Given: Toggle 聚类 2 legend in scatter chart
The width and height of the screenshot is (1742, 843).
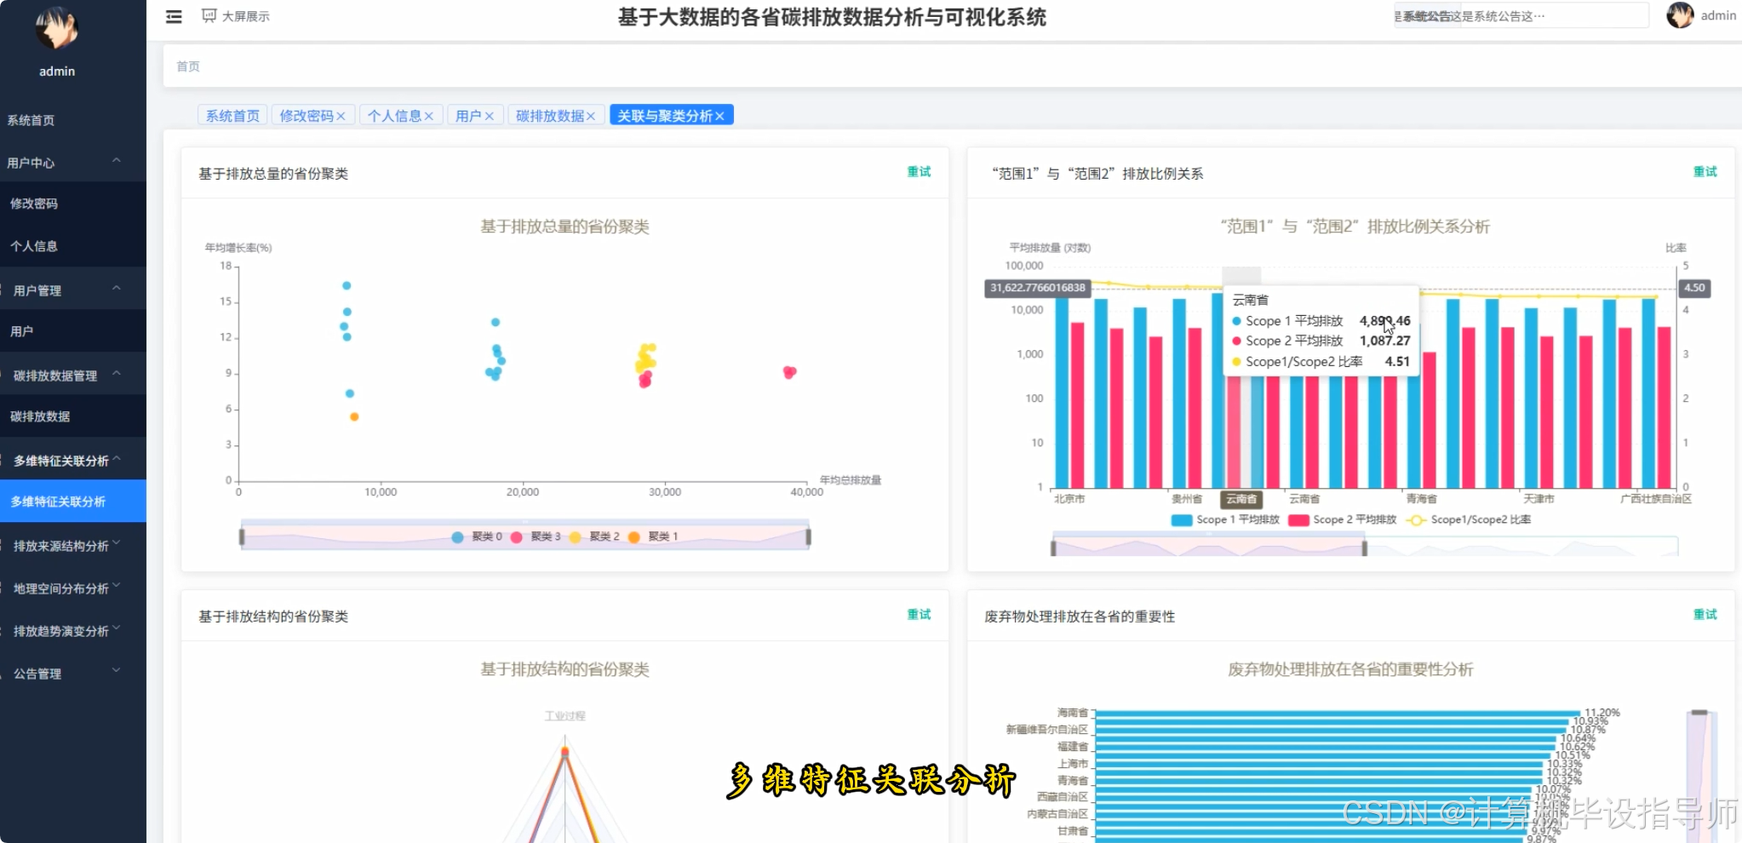Looking at the screenshot, I should 594,537.
